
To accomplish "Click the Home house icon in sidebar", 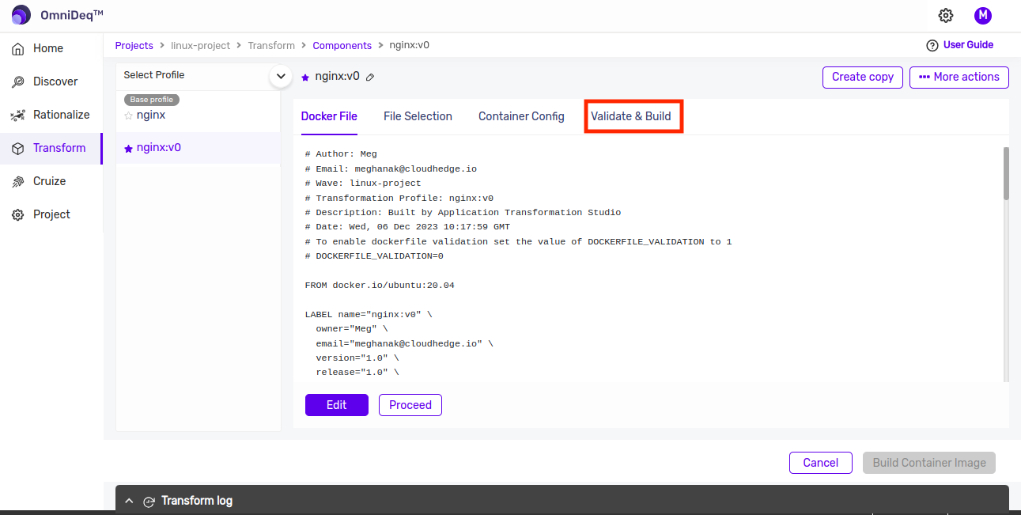I will (18, 49).
